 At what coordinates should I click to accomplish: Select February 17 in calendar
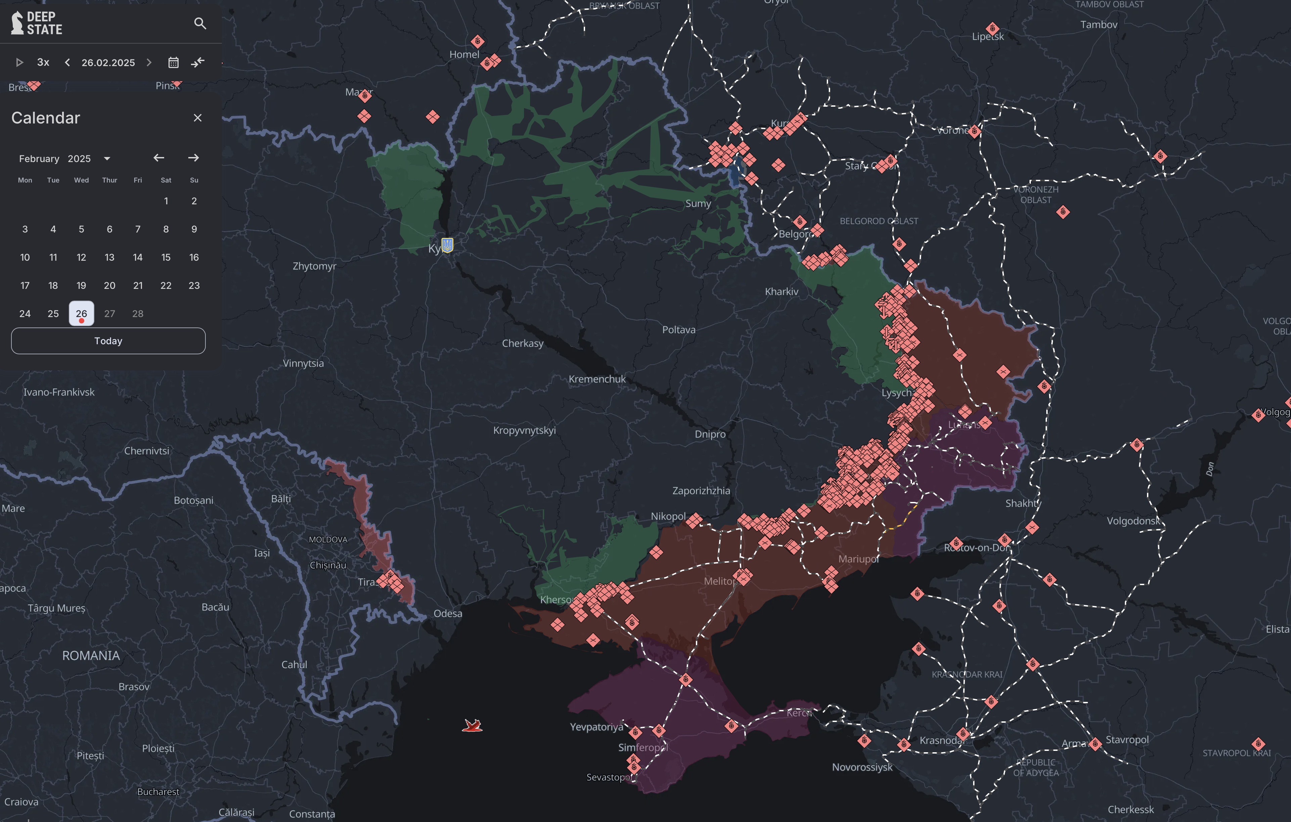(25, 286)
